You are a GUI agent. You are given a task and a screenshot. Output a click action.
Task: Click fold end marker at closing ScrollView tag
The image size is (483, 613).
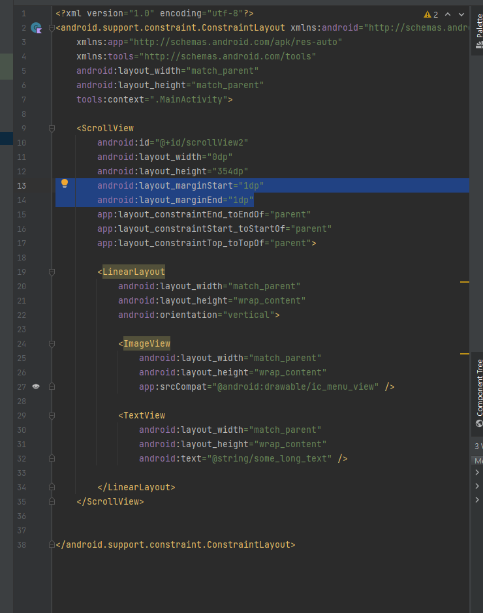(x=52, y=501)
